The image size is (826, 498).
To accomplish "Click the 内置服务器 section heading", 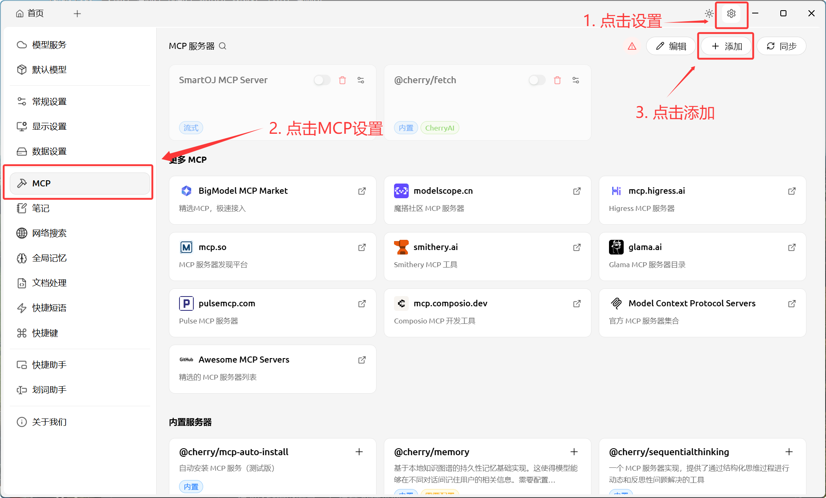I will coord(190,422).
